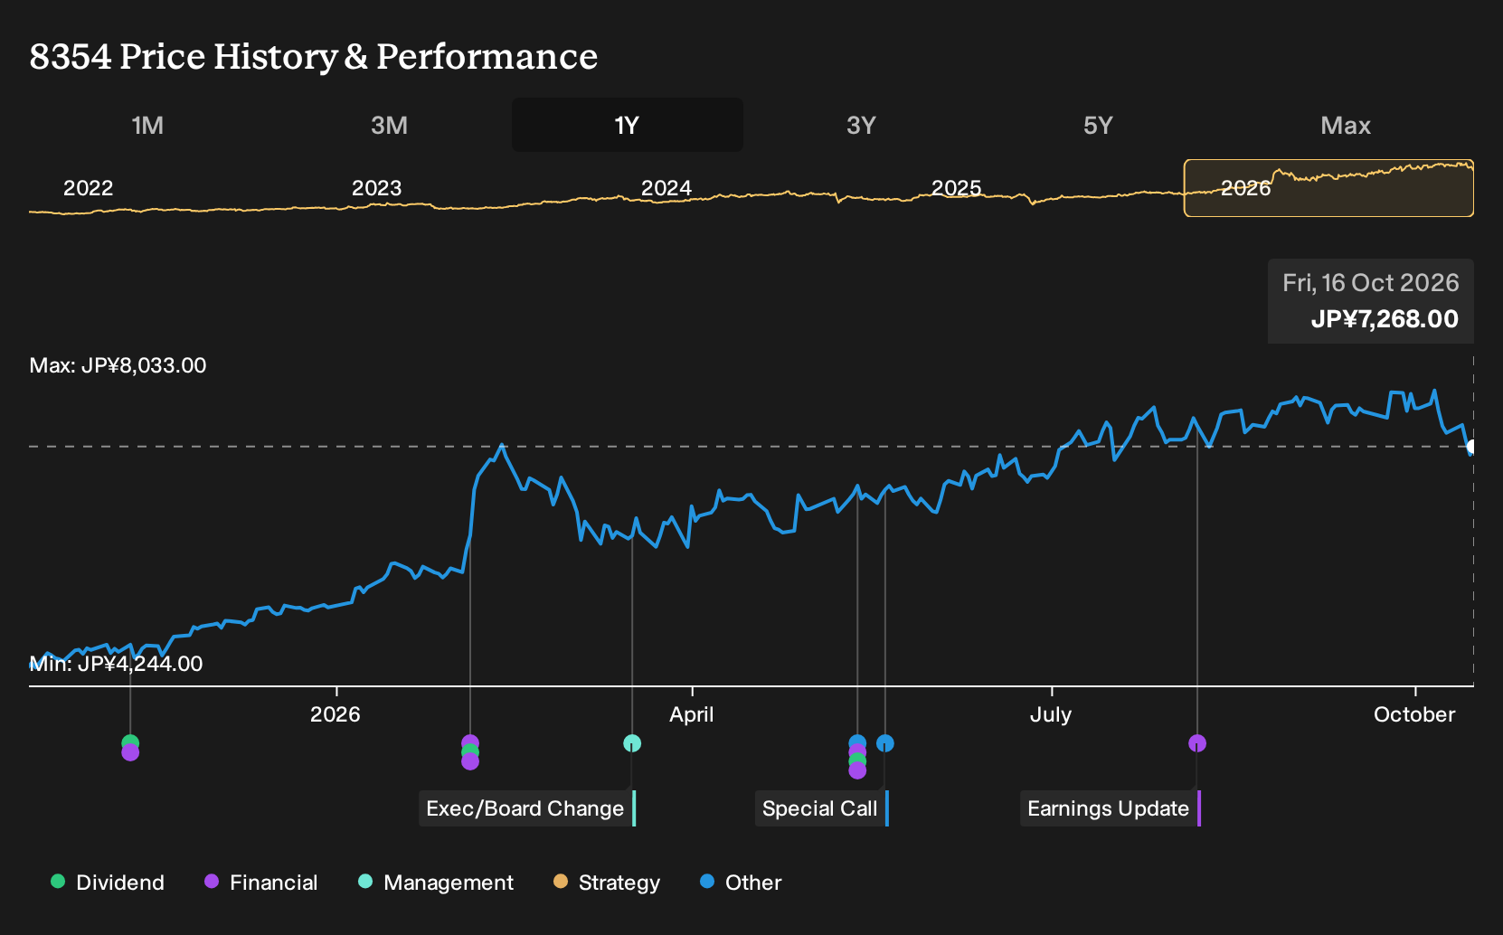Screen dimensions: 1503x935
Task: Click the July axis label
Action: click(1051, 714)
